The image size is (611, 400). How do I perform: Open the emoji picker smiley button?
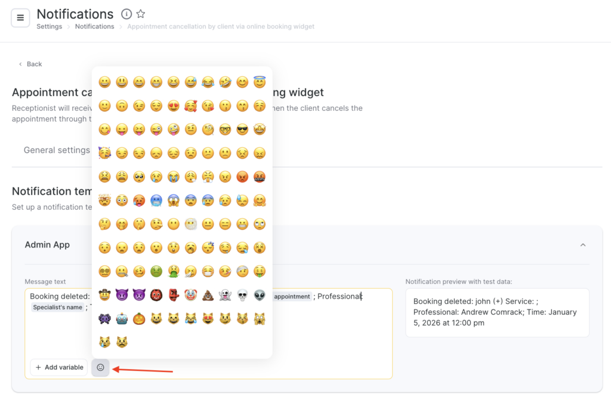coord(100,367)
